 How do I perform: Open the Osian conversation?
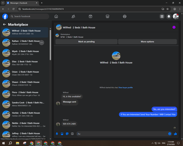pyautogui.click(x=25, y=73)
